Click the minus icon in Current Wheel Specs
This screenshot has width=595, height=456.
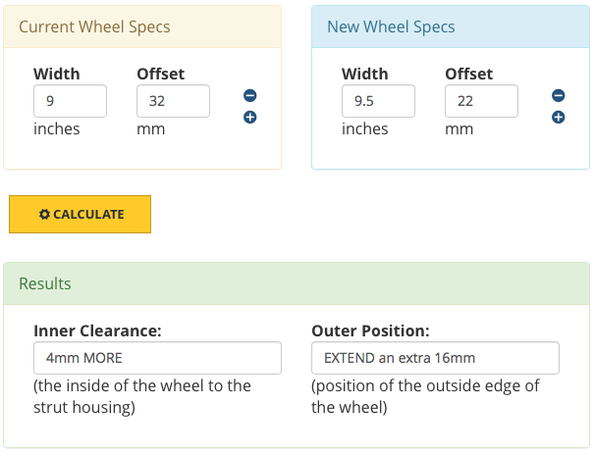[x=249, y=96]
